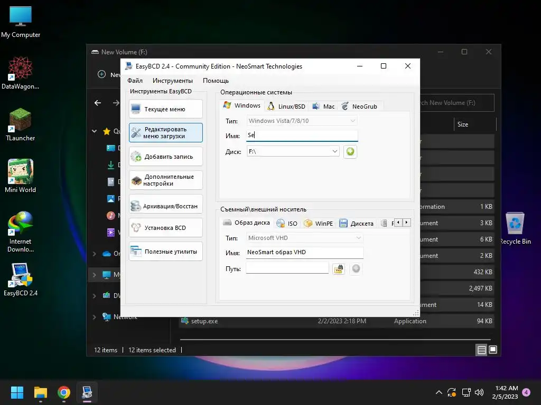
Task: Open the DataWagon desktop shortcut
Action: (21, 73)
